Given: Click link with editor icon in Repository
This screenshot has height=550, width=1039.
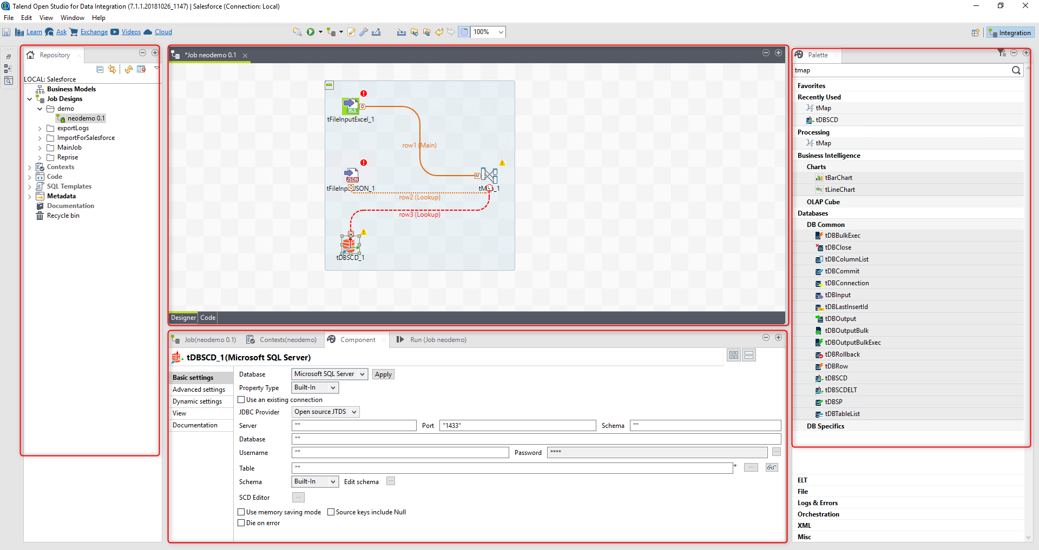Looking at the screenshot, I should pyautogui.click(x=112, y=69).
